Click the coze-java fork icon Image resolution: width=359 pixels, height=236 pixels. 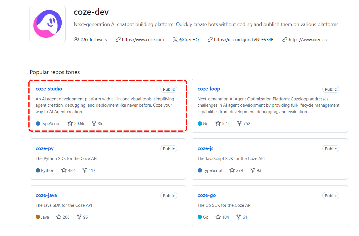coord(79,217)
